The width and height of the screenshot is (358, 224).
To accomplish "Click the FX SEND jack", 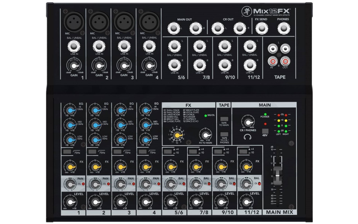I will (x=262, y=28).
